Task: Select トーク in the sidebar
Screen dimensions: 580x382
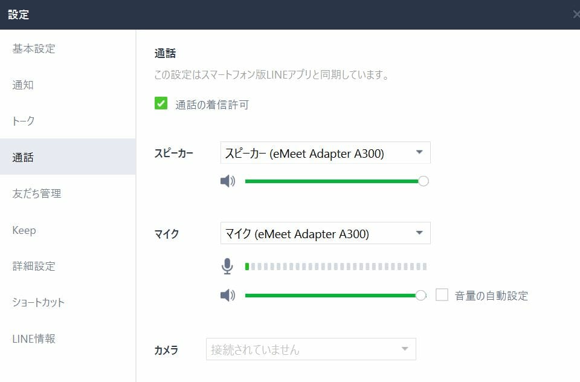Action: pyautogui.click(x=24, y=121)
